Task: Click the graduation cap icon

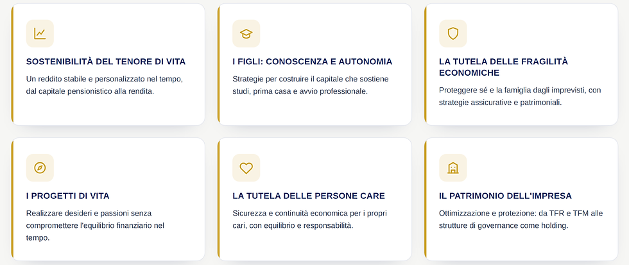Action: tap(246, 33)
